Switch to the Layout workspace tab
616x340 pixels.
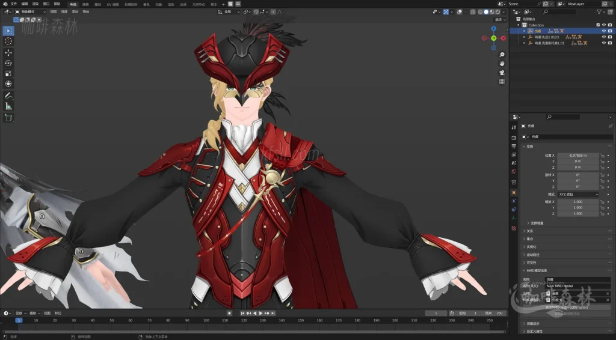(x=73, y=4)
